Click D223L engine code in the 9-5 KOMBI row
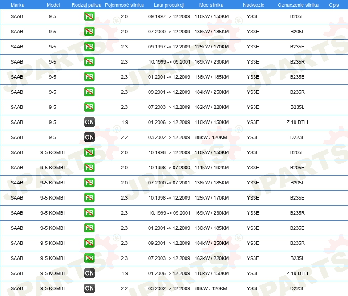Screen dimensions: 348x296 [x=297, y=288]
